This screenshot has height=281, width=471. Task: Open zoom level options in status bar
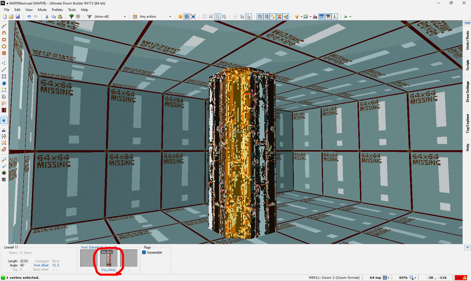pos(413,278)
